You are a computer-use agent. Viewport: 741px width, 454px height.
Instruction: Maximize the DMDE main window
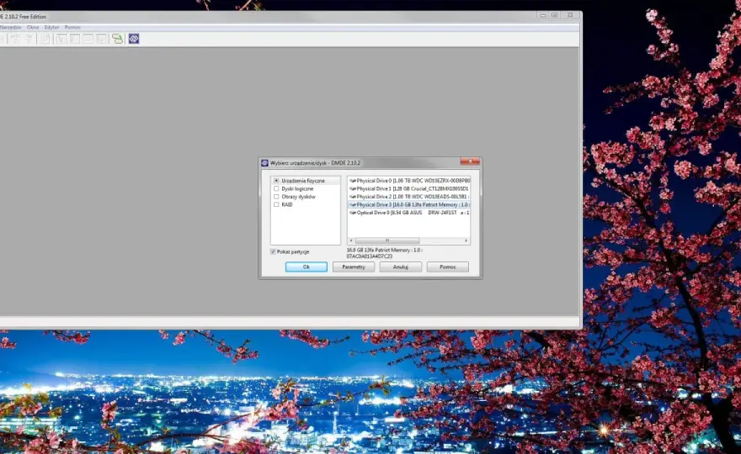(555, 15)
